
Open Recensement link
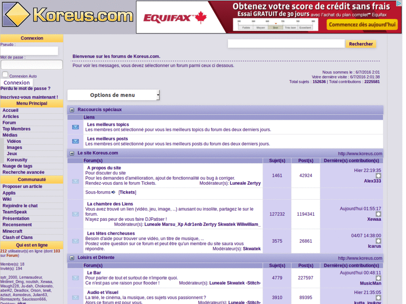click(x=17, y=225)
